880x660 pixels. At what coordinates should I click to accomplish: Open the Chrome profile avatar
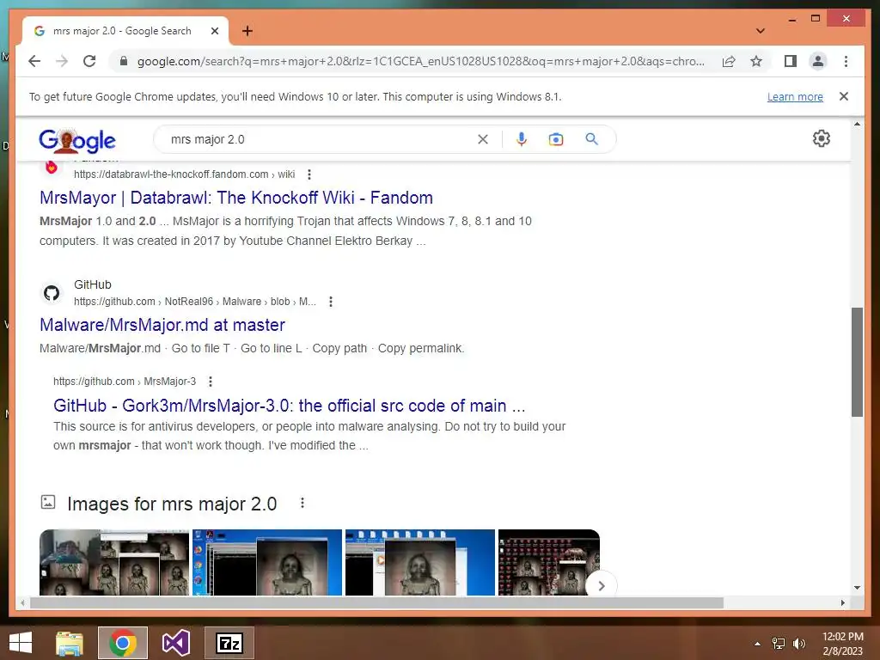coord(818,61)
